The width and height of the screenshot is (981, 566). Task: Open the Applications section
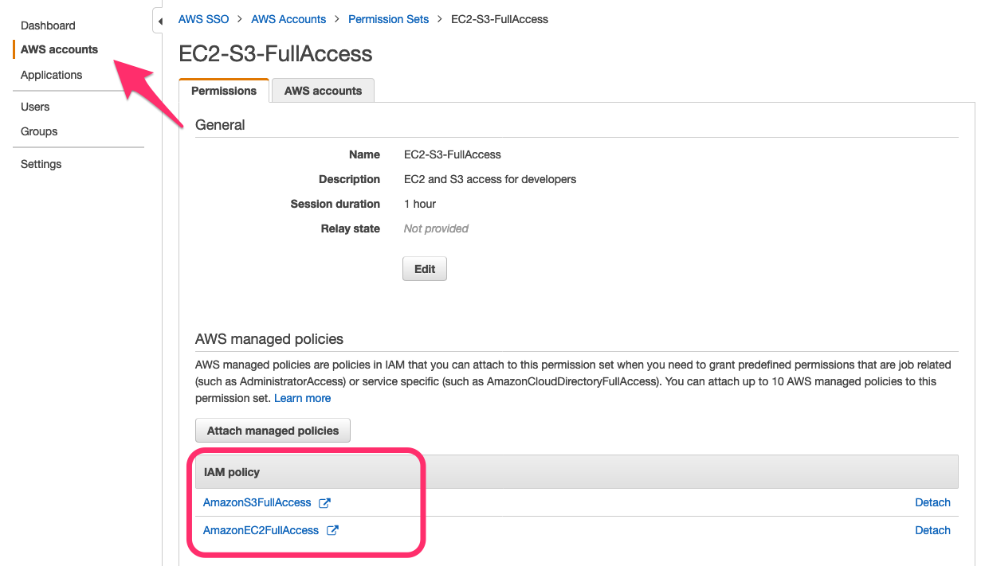tap(51, 75)
